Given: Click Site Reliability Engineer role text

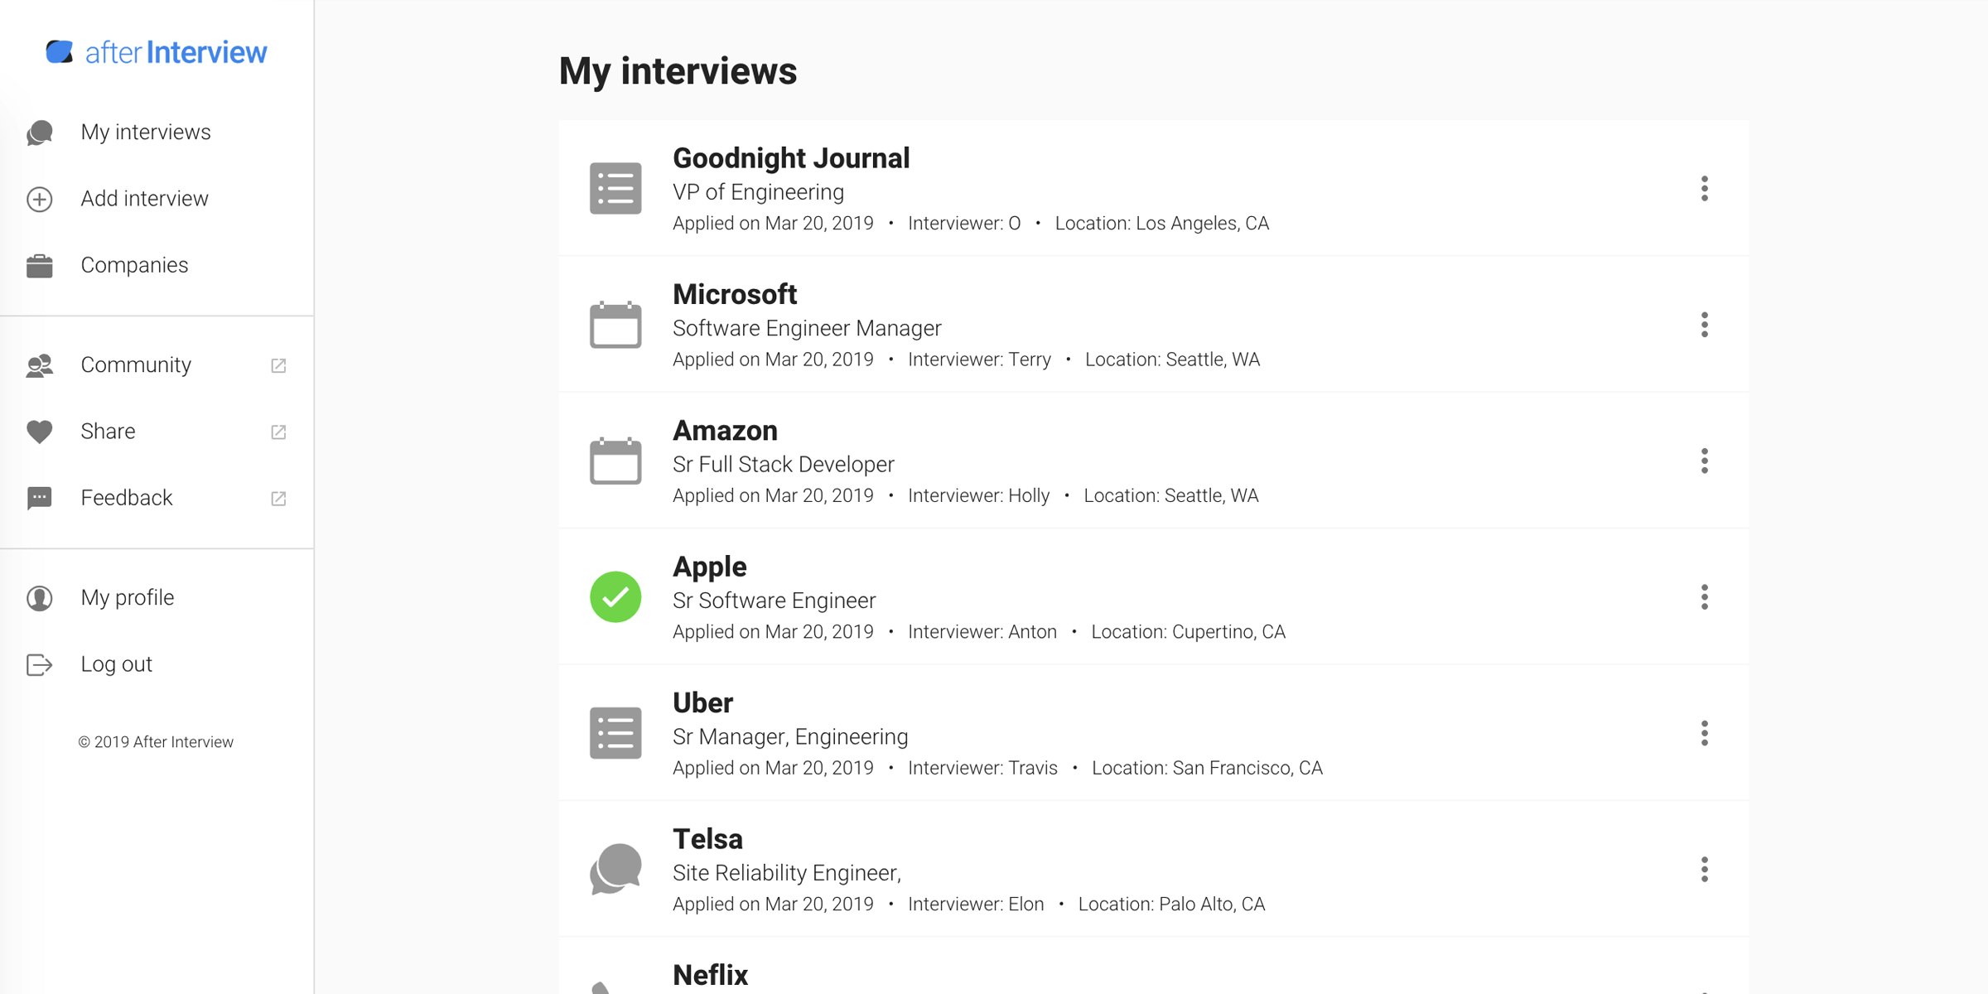Looking at the screenshot, I should coord(786,872).
